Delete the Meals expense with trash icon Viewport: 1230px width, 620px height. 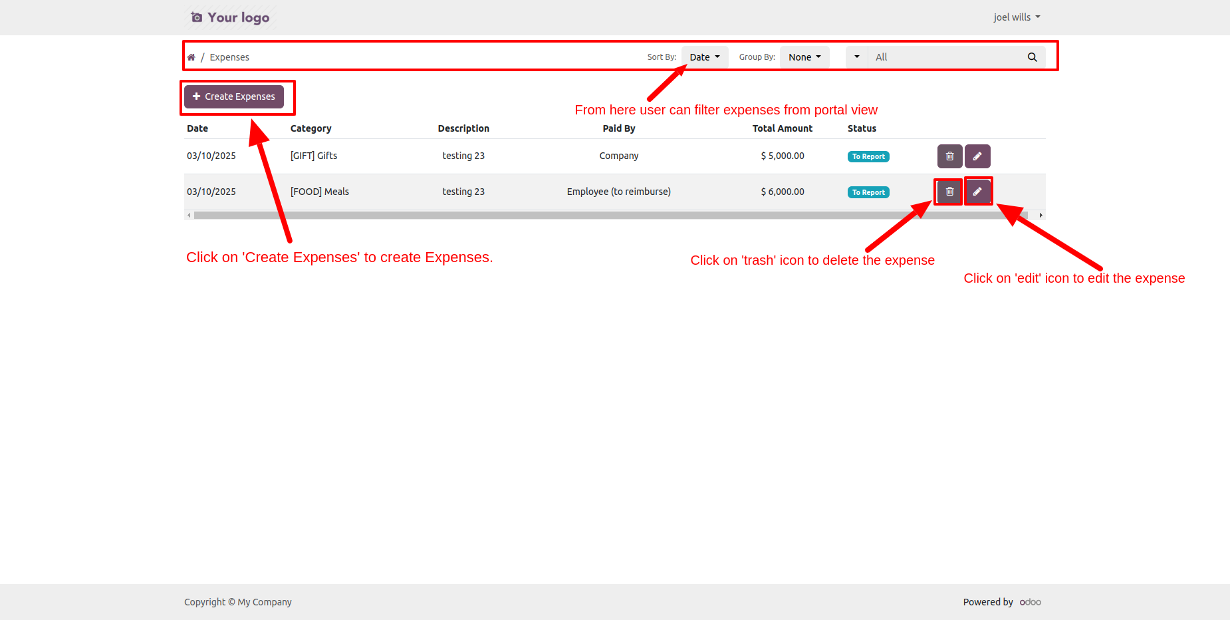(x=949, y=192)
